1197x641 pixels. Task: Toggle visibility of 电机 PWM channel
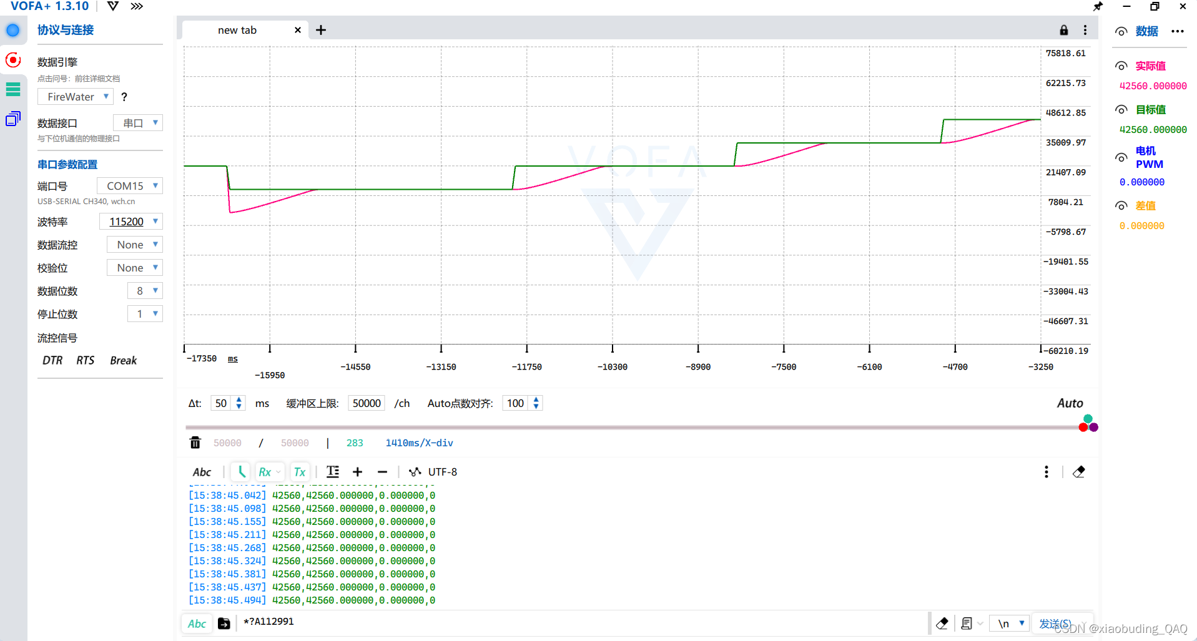point(1122,158)
